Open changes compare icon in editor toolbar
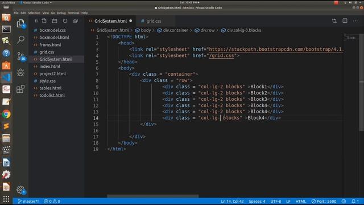Screen dimensions: 364x205 334,21
